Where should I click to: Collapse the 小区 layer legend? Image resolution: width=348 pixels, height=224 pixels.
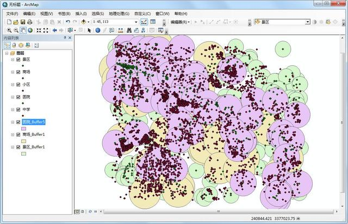pyautogui.click(x=13, y=85)
